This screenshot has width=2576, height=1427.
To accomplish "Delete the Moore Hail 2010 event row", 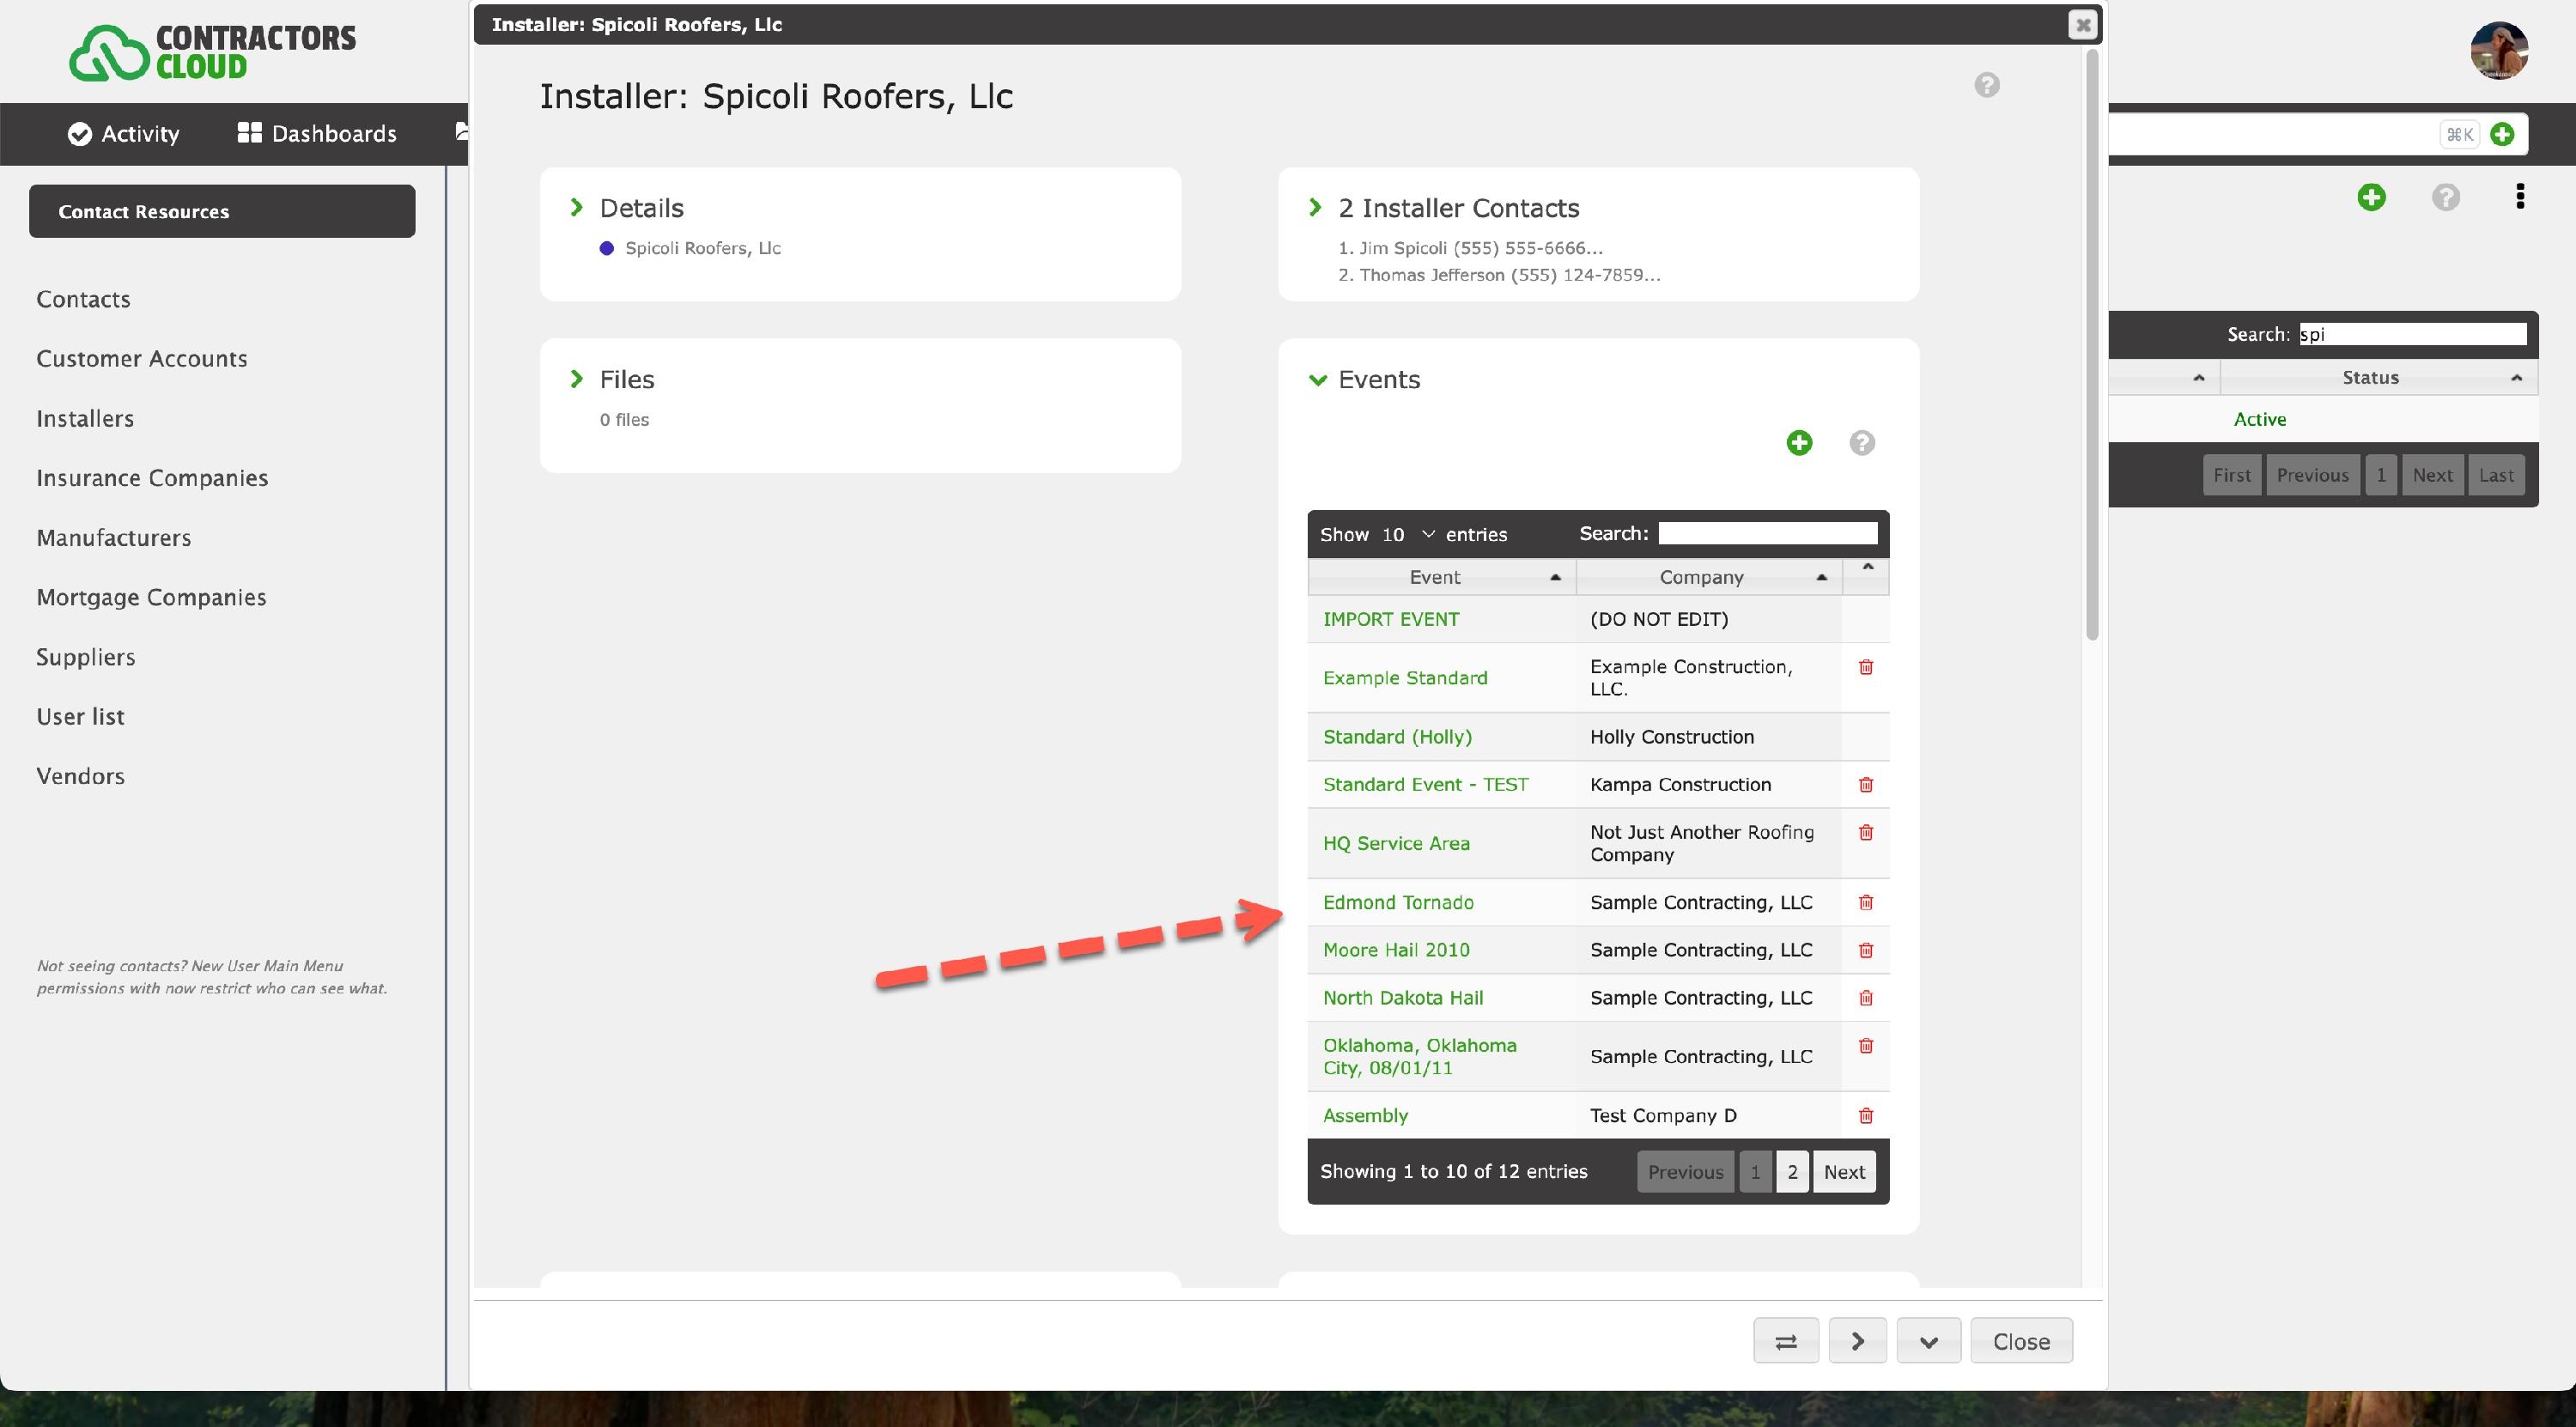I will coord(1866,950).
